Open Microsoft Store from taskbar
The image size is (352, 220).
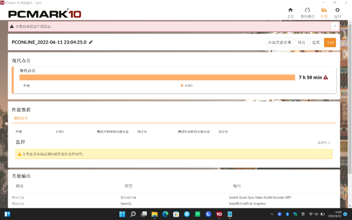point(176,214)
